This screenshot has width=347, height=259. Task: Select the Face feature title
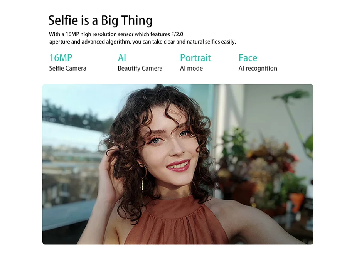pyautogui.click(x=248, y=58)
